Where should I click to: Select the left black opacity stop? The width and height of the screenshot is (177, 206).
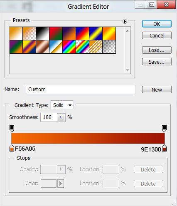[x=12, y=129]
